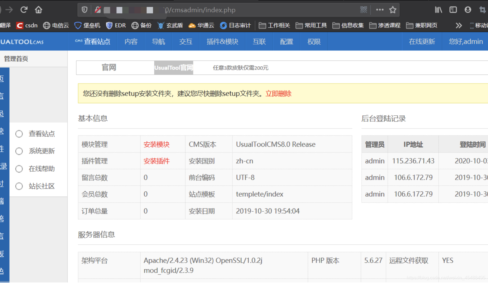The height and width of the screenshot is (283, 488).
Task: Select the 查看站点 radio option
Action: (x=19, y=134)
